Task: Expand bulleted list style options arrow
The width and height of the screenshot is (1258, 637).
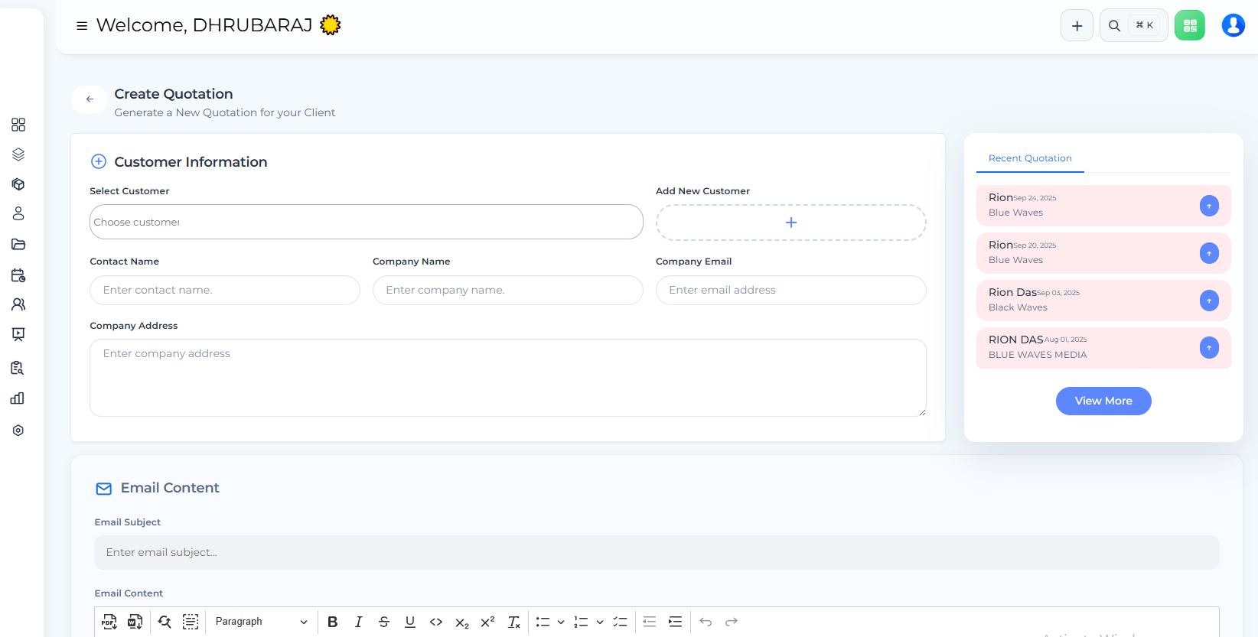Action: (561, 622)
